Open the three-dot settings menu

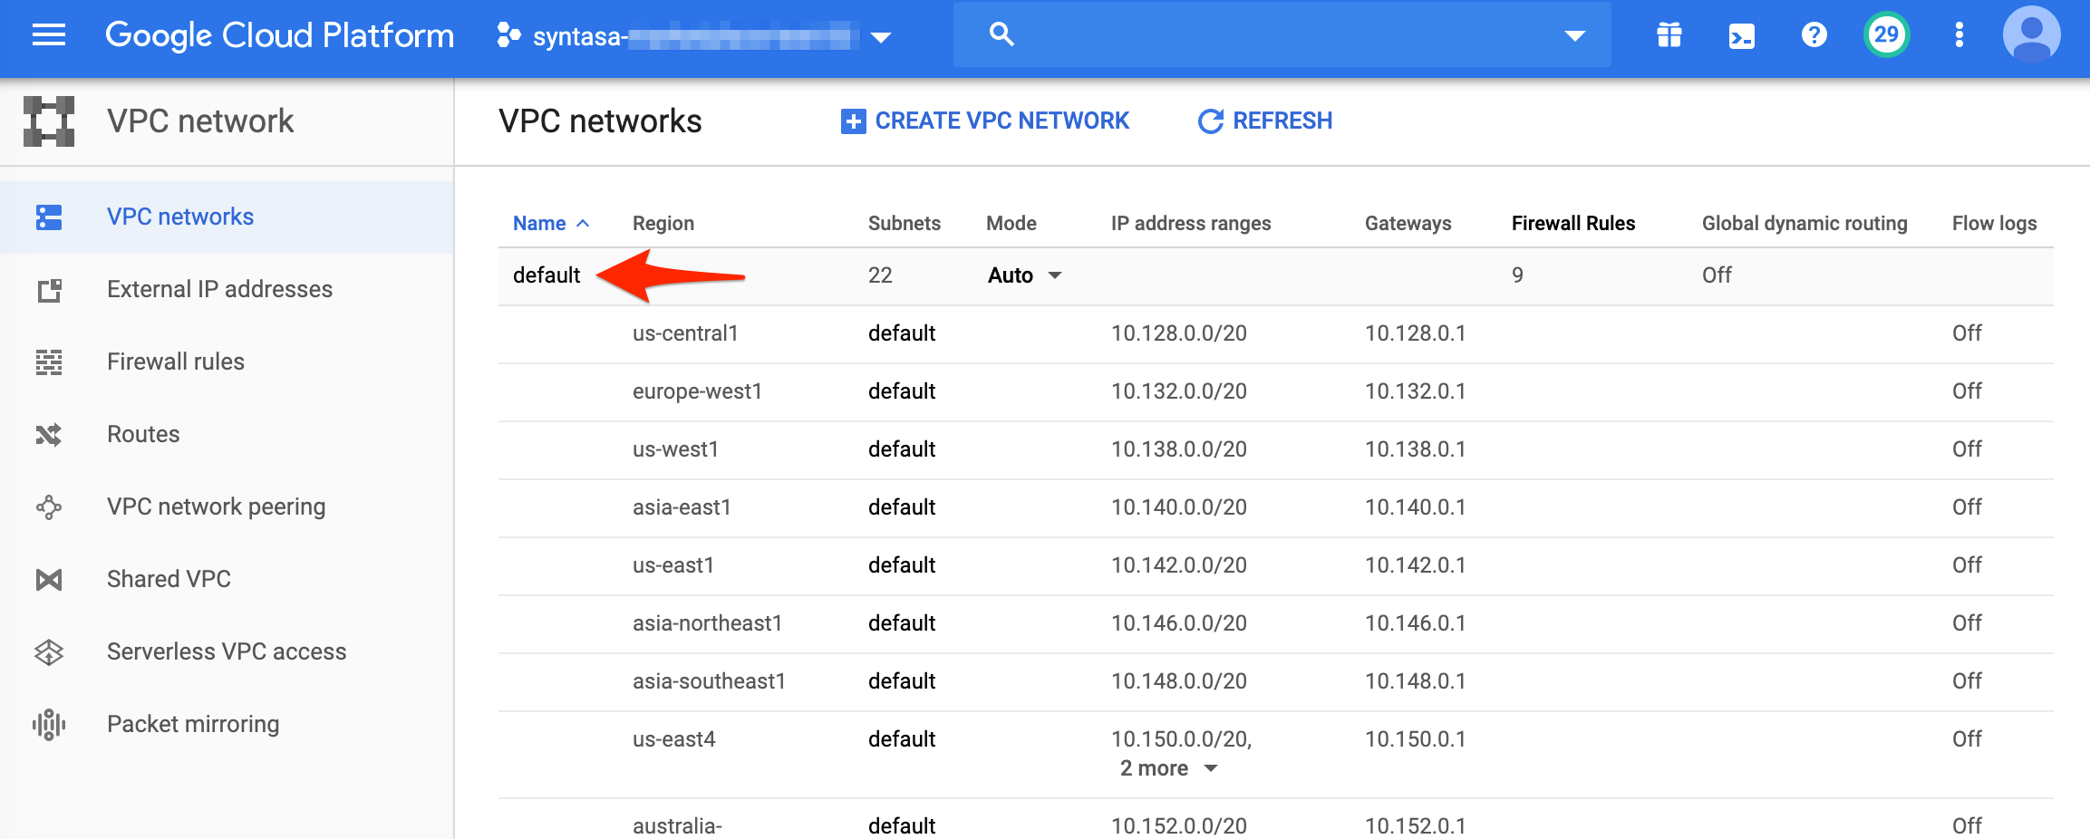[1959, 35]
